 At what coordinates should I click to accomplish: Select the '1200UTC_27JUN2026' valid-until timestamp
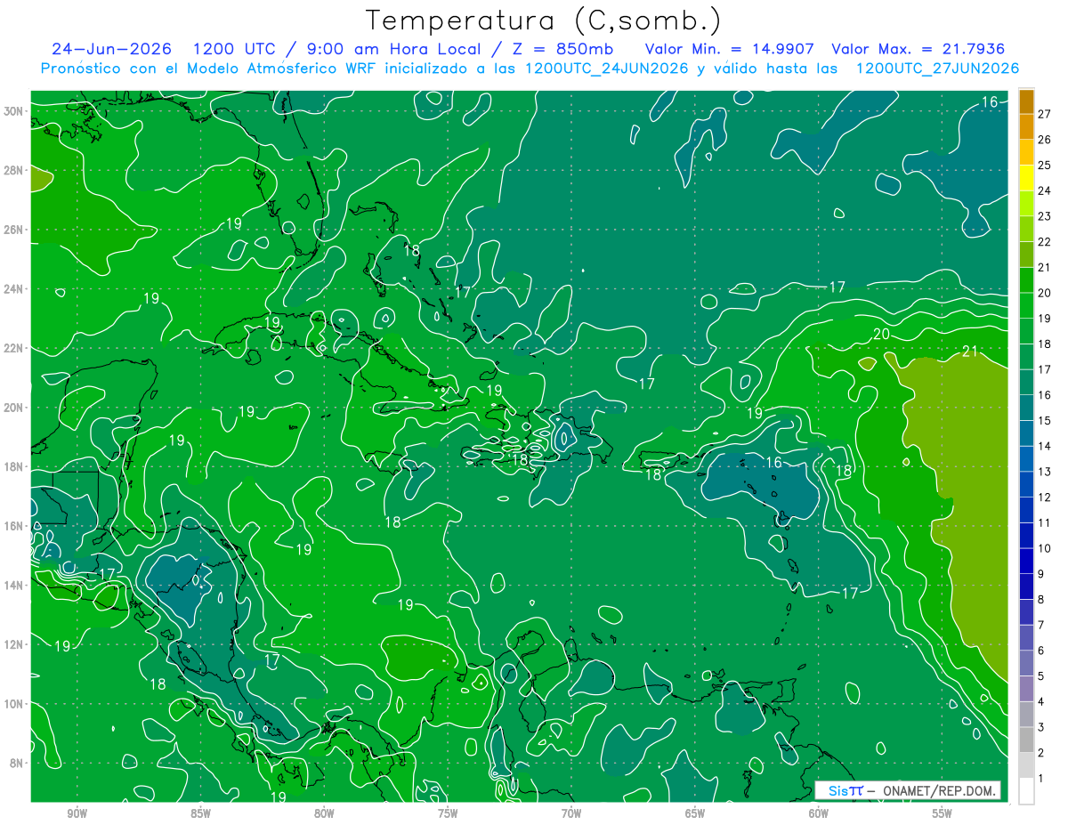point(937,69)
